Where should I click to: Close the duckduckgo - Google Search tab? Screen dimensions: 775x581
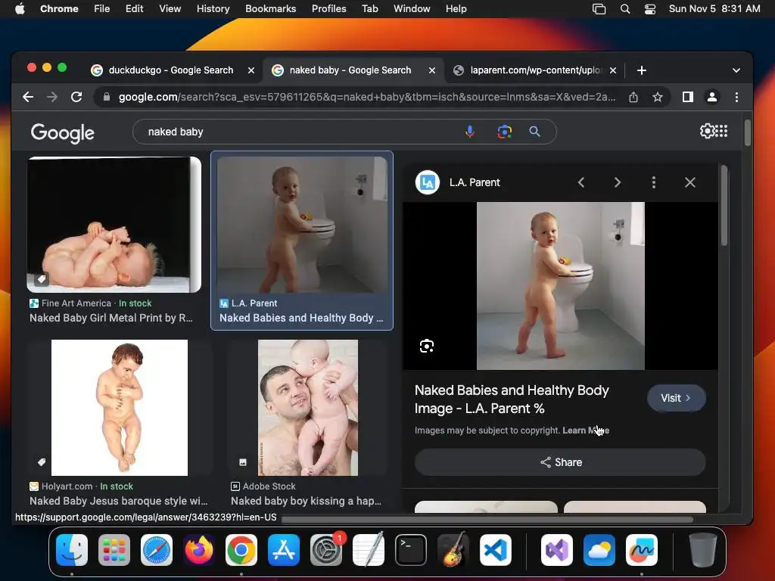coord(251,70)
